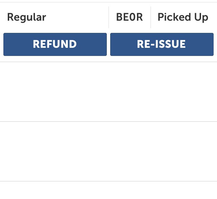
Task: Click the Picked Up text label
Action: click(183, 17)
